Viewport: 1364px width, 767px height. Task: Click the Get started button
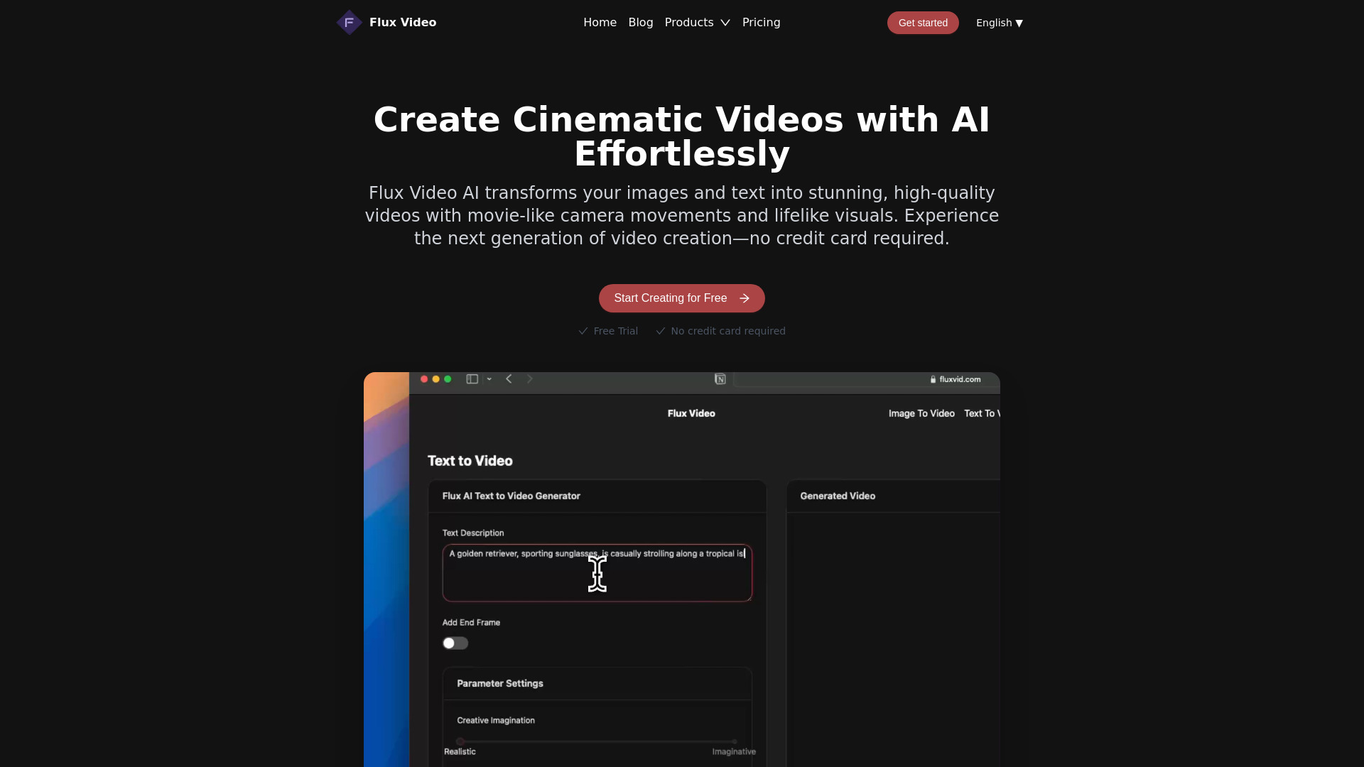923,21
